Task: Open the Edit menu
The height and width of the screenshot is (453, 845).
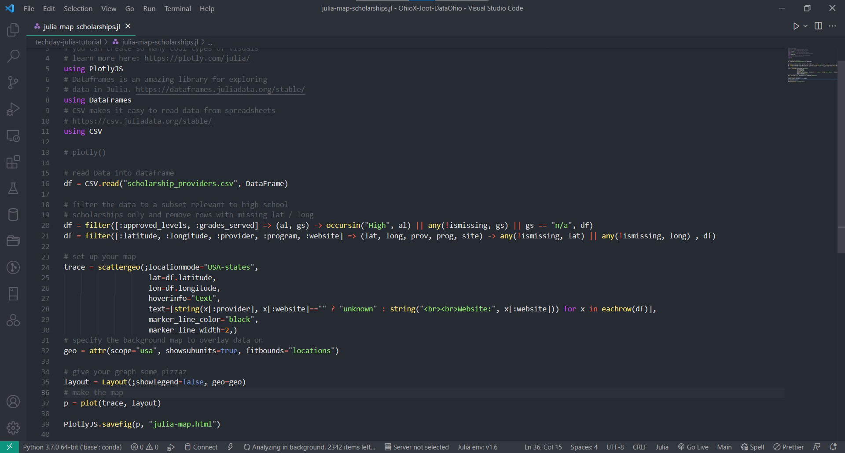Action: (x=49, y=8)
